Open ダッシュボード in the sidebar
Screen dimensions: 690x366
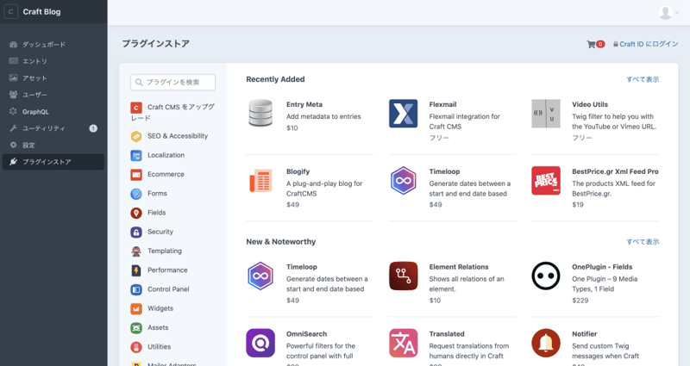coord(43,44)
